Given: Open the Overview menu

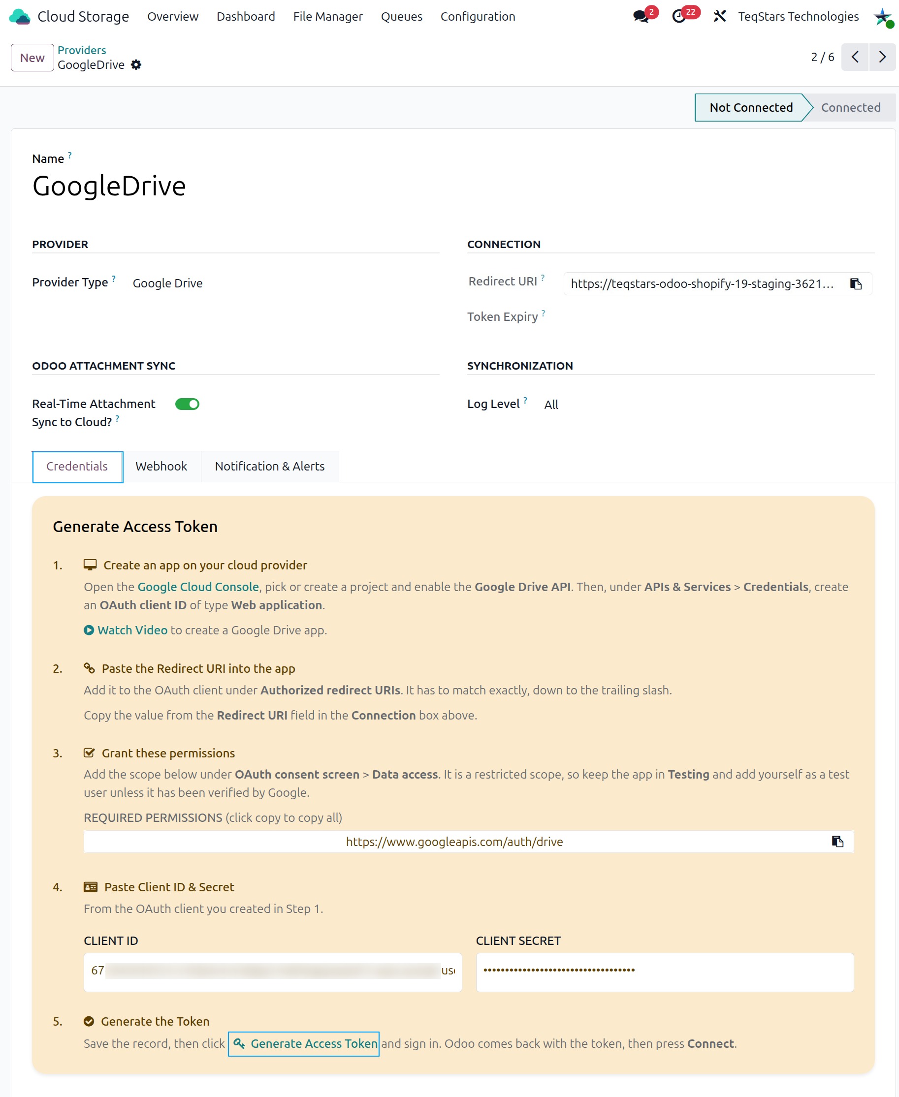Looking at the screenshot, I should [173, 17].
